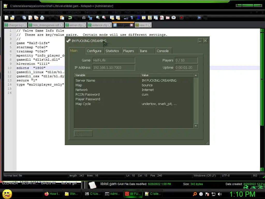Click the green Undo arrow icon
This screenshot has height=199, width=265.
click(x=70, y=18)
